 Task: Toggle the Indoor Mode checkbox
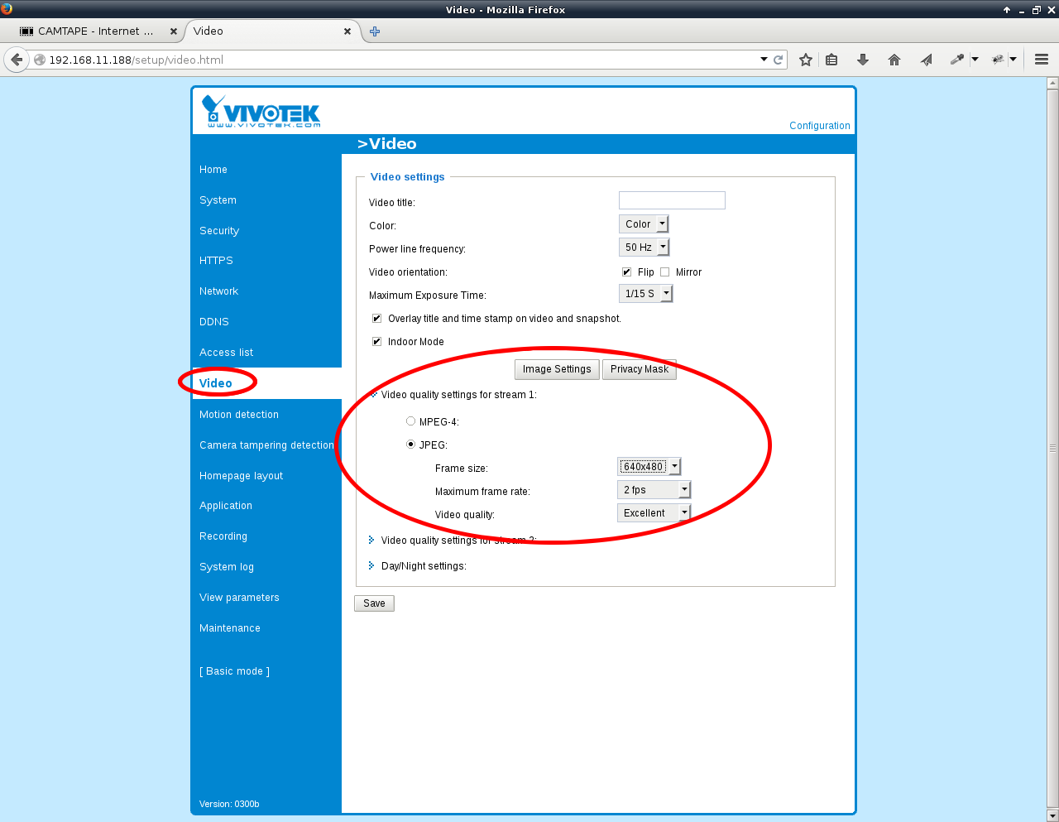click(x=376, y=342)
